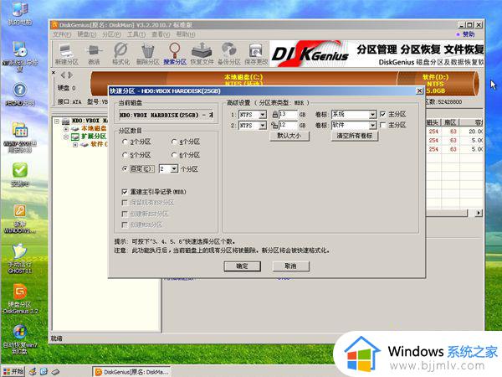Toggle primary partition checkbox for partition 2
The height and width of the screenshot is (377, 502).
(x=382, y=125)
